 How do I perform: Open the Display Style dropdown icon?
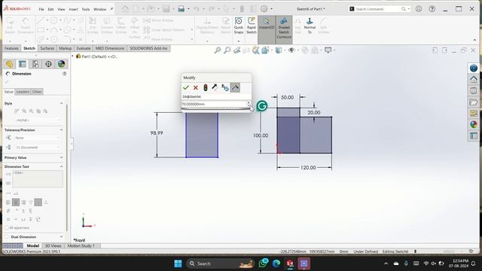(279, 50)
